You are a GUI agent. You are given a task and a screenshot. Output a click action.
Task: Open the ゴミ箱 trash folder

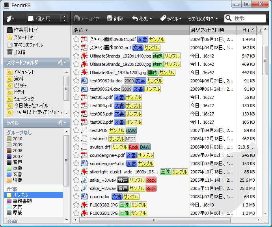click(16, 52)
